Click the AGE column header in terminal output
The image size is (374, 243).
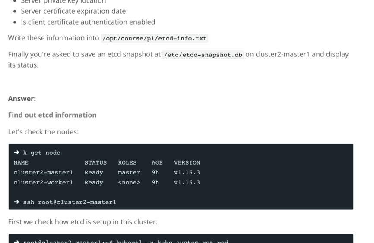157,162
